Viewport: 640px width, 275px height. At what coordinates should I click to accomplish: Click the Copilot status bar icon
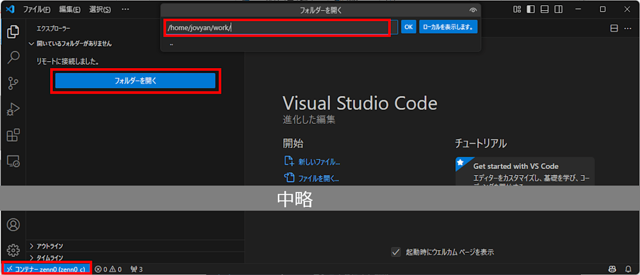tap(612, 269)
